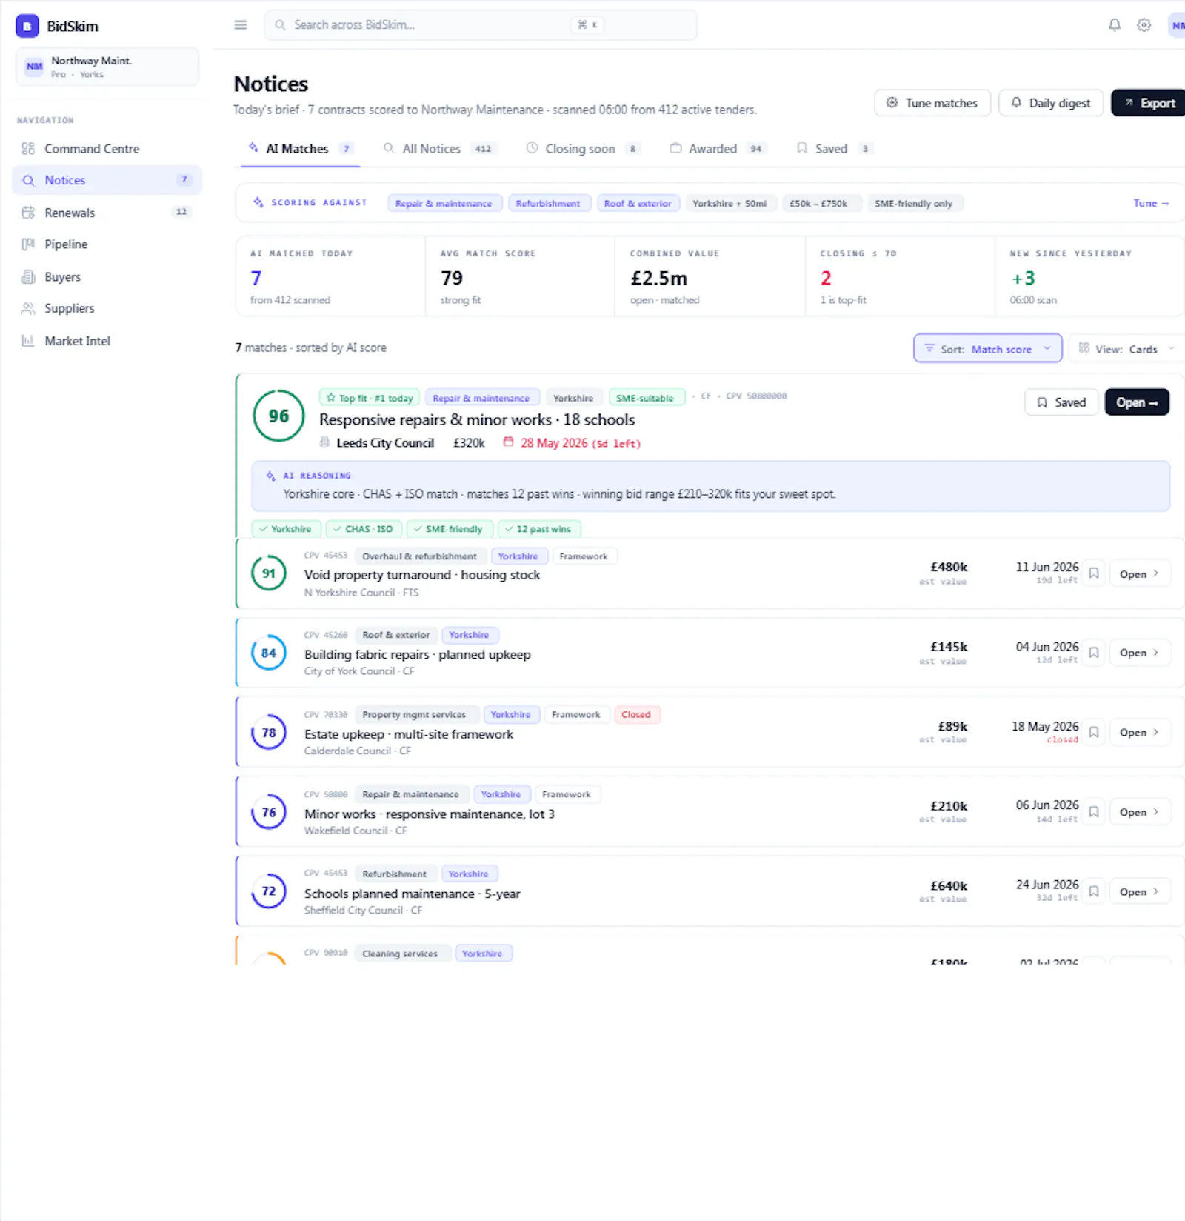Screen dimensions: 1185x1221
Task: Open the Northway Maint. workspace switcher
Action: point(107,67)
